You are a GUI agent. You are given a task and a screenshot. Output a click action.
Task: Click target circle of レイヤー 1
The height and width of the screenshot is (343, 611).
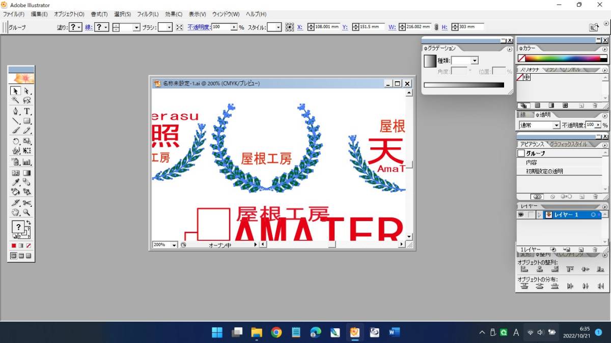[594, 215]
